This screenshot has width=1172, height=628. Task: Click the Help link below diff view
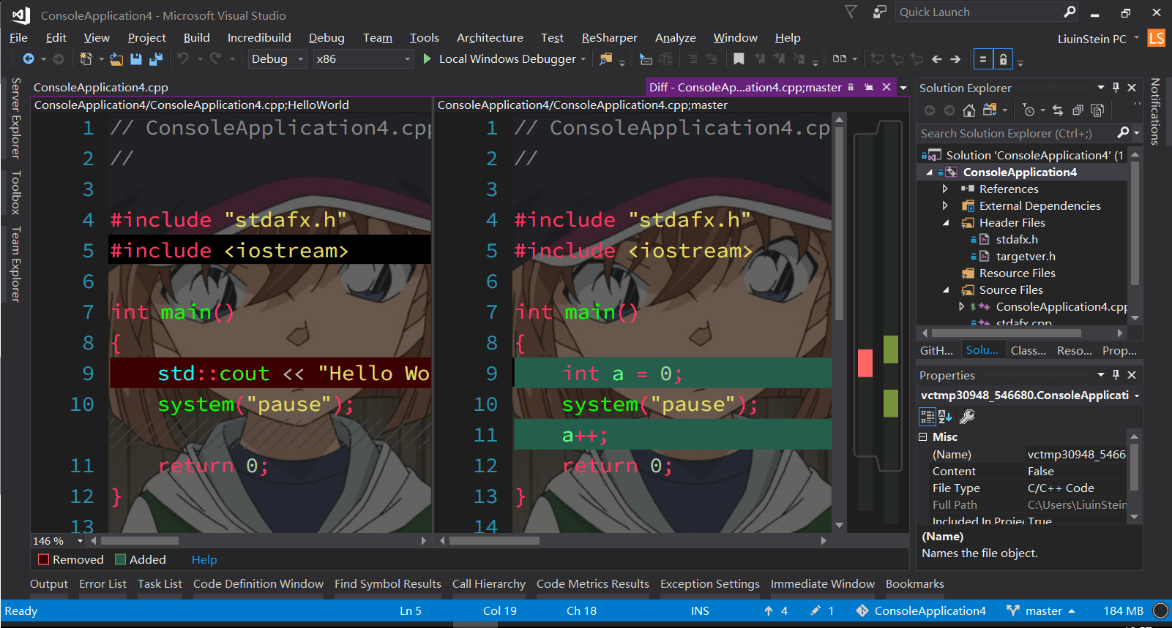tap(204, 560)
